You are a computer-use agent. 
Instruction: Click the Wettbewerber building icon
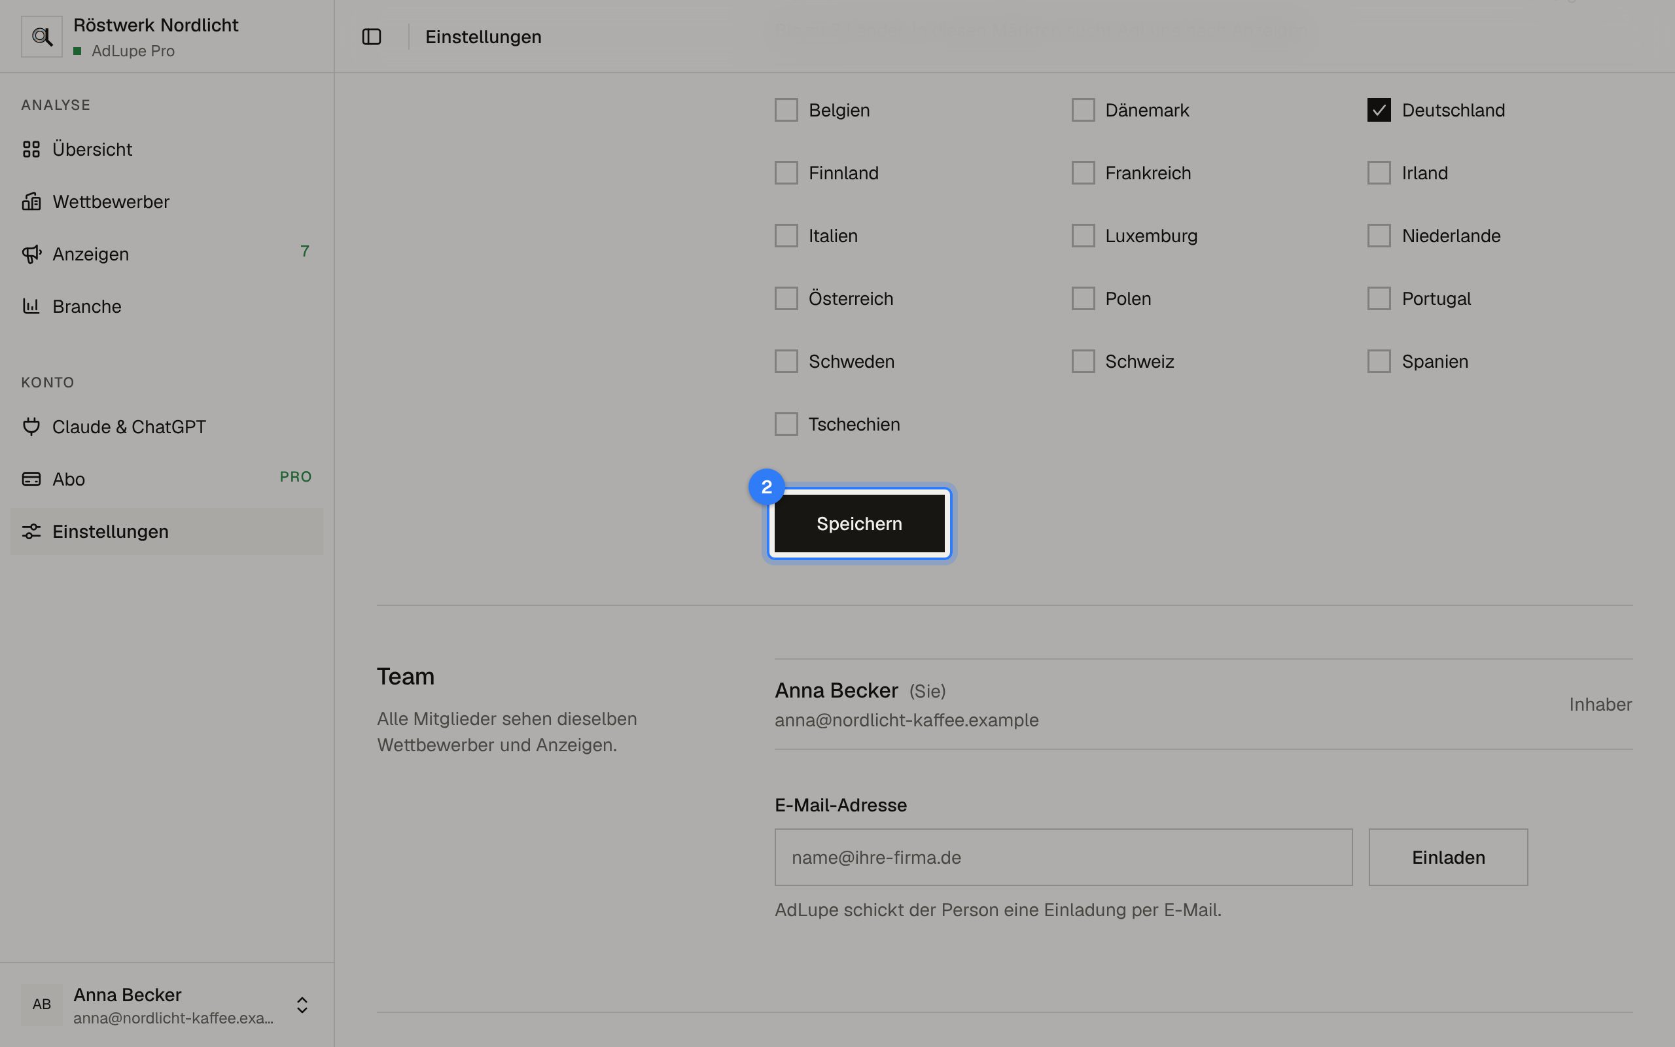(31, 202)
